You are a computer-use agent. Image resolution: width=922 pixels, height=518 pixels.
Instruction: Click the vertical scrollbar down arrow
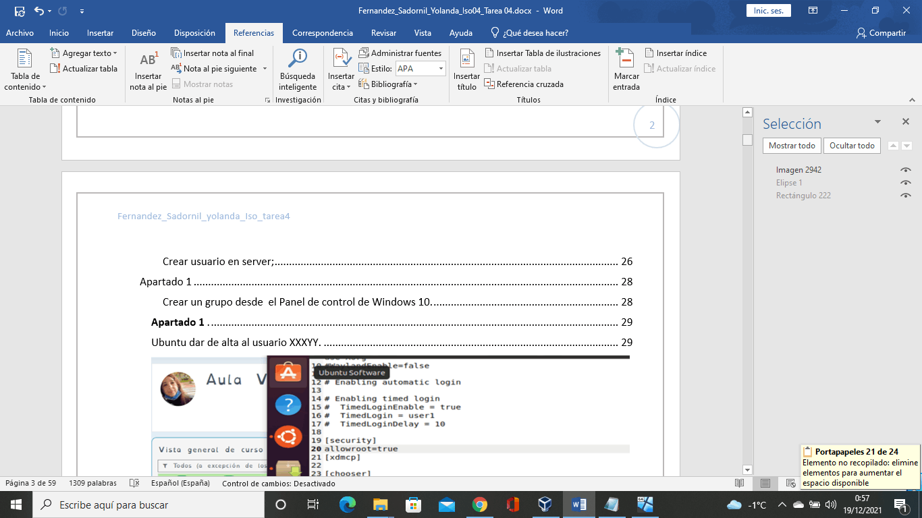click(747, 469)
